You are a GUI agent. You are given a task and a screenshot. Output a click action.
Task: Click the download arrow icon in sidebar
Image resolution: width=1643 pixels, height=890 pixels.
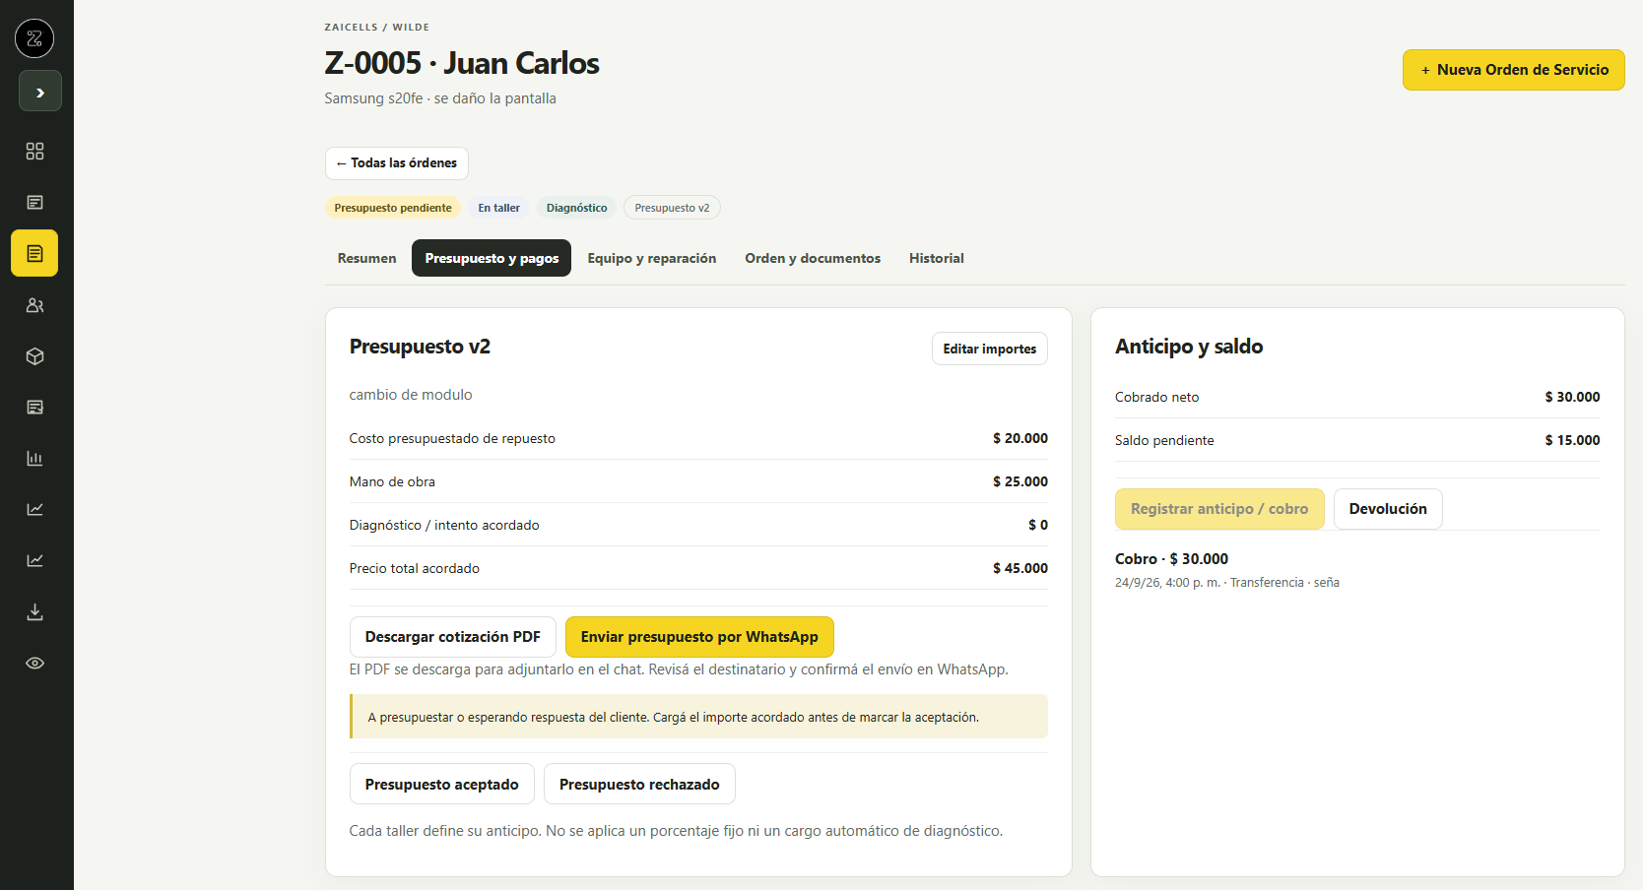pyautogui.click(x=34, y=611)
